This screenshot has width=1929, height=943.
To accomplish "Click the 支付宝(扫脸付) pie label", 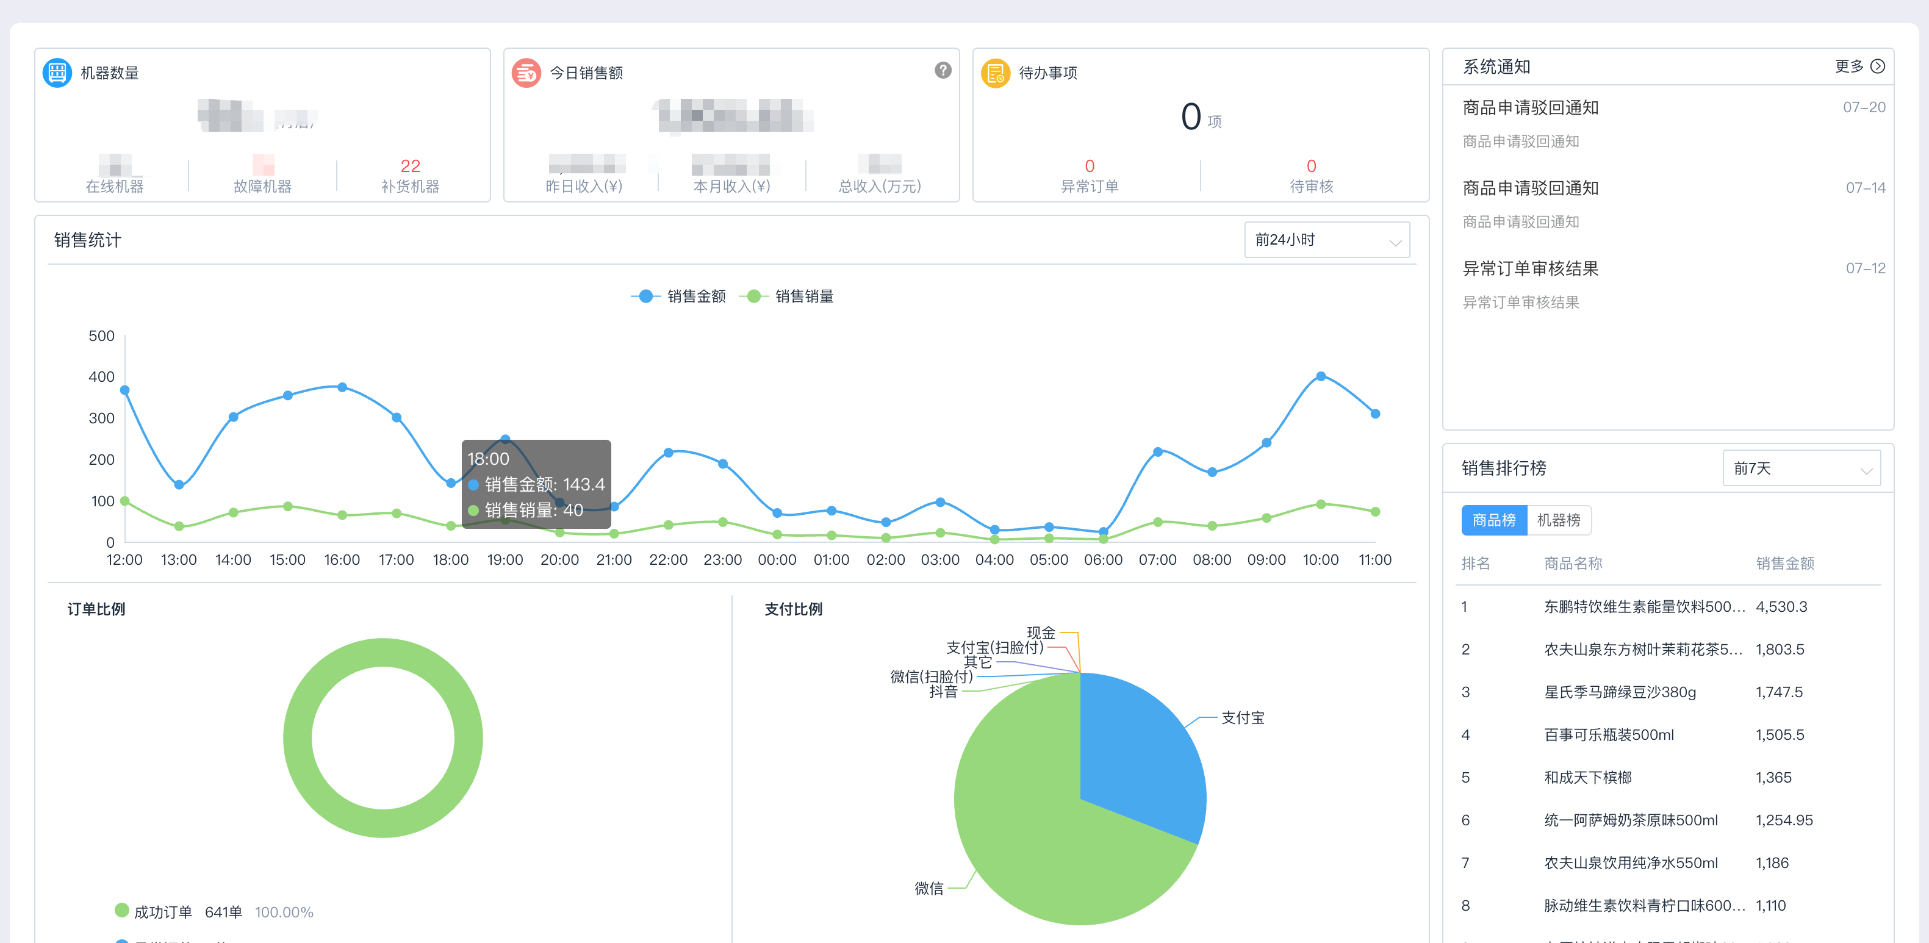I will tap(994, 647).
